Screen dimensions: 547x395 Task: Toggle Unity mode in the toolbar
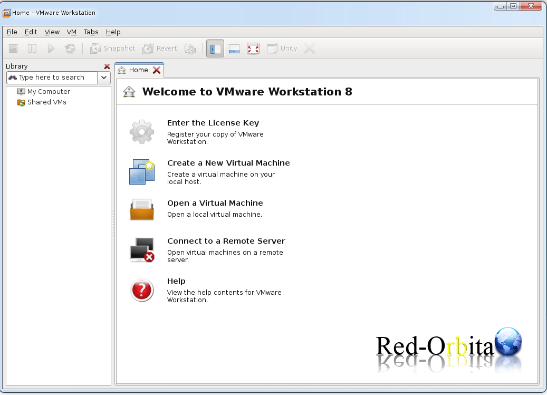(282, 49)
